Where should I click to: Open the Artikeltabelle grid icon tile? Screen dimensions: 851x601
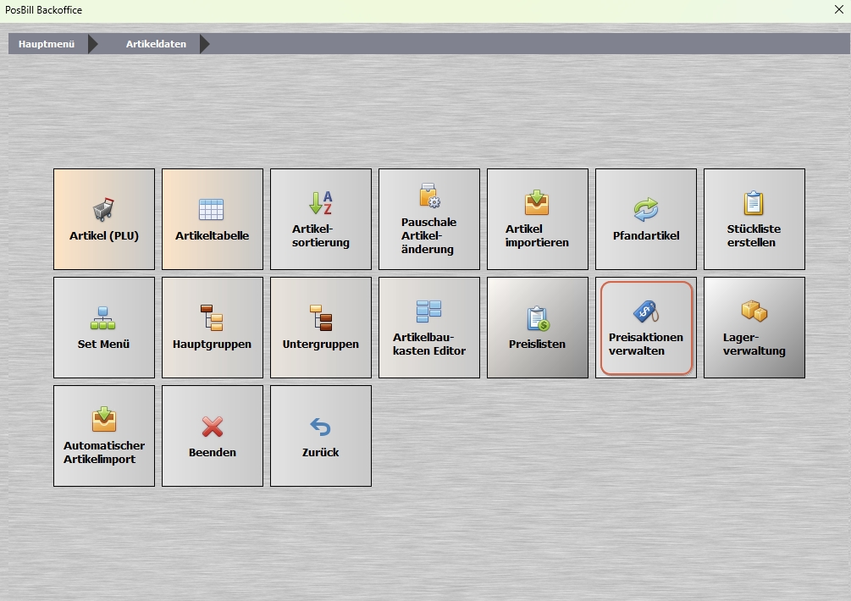pos(213,219)
